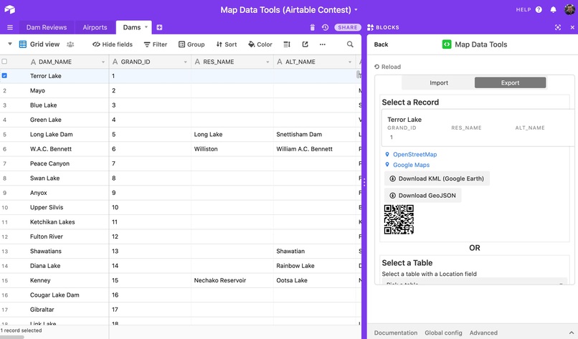Open Google Maps link
This screenshot has width=578, height=339.
pos(411,165)
